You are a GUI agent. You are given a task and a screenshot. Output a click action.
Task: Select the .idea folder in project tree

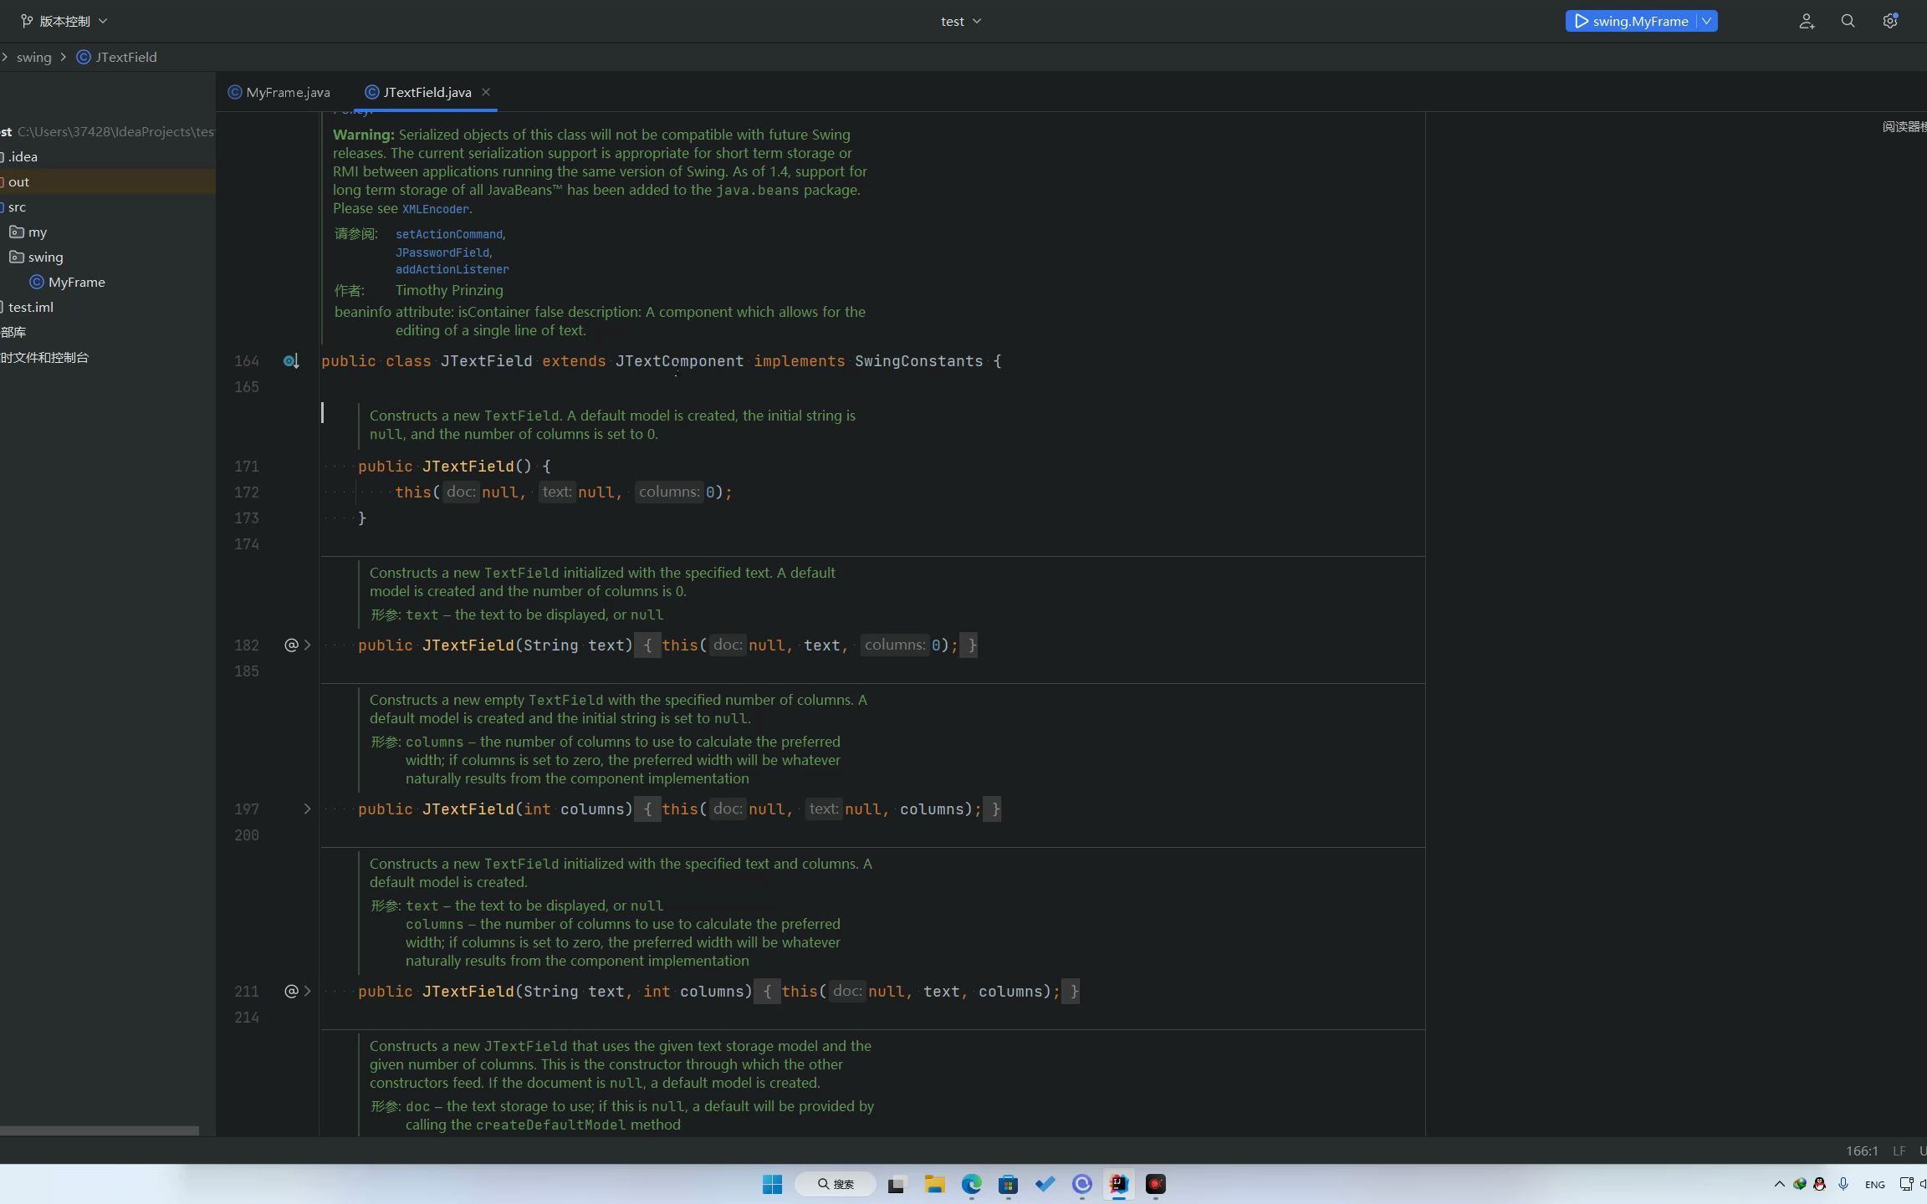pos(23,156)
